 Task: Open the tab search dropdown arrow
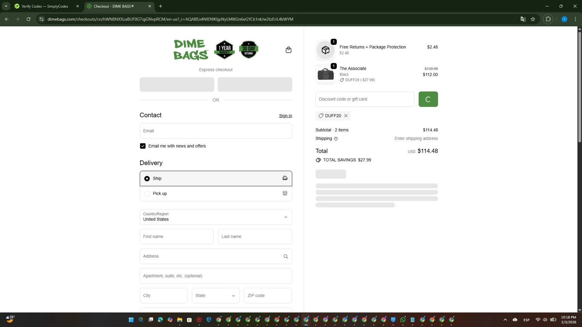(x=6, y=6)
